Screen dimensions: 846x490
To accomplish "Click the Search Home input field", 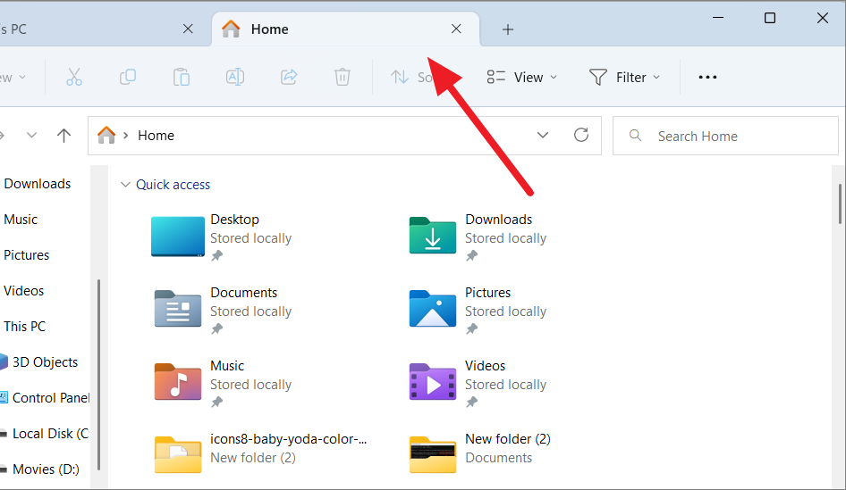I will [725, 136].
